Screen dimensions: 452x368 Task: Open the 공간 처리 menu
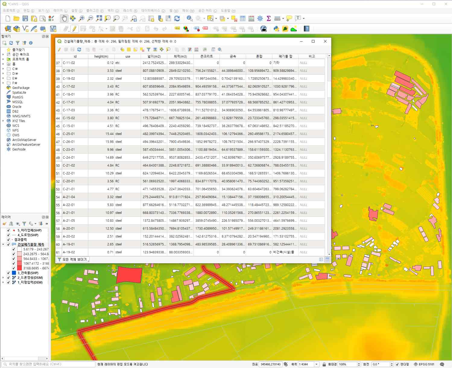click(207, 11)
